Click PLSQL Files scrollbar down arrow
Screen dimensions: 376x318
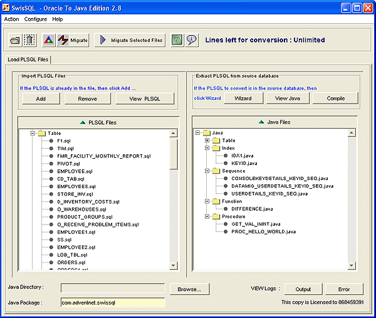tap(174, 265)
